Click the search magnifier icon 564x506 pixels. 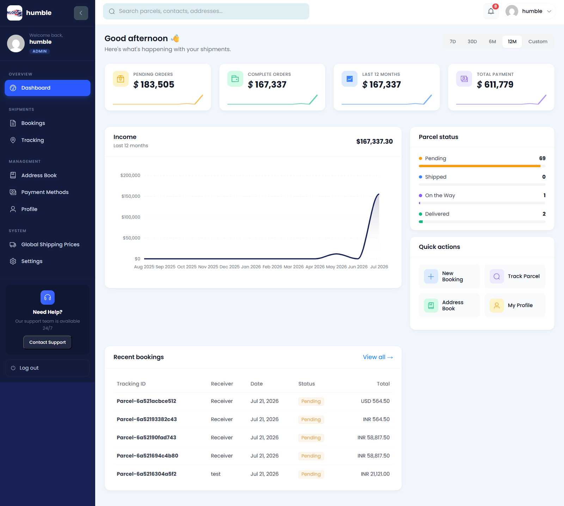112,11
